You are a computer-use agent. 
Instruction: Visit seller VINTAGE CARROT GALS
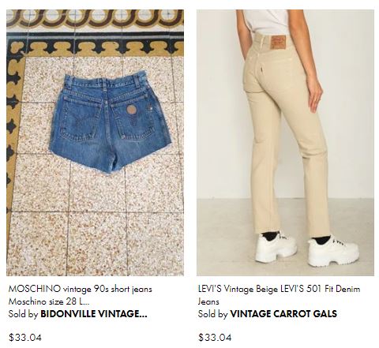pos(283,314)
